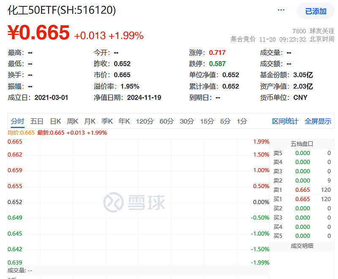Select the 分时 chart tab
The height and width of the screenshot is (279, 338).
pos(17,121)
